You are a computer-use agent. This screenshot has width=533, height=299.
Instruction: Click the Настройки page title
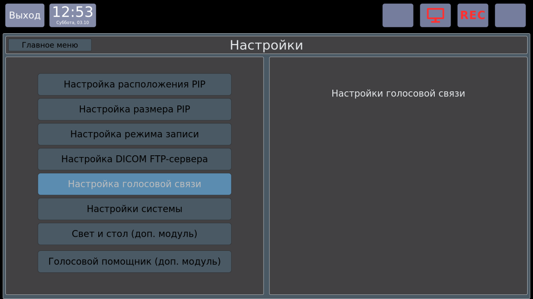(x=266, y=45)
